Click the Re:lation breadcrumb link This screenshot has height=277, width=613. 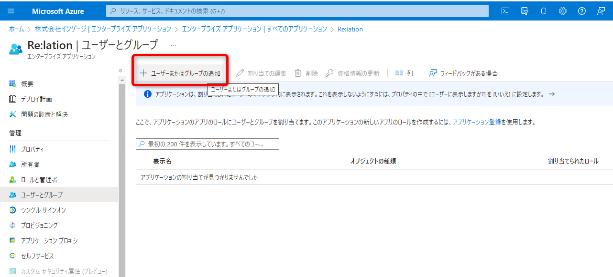(x=350, y=29)
